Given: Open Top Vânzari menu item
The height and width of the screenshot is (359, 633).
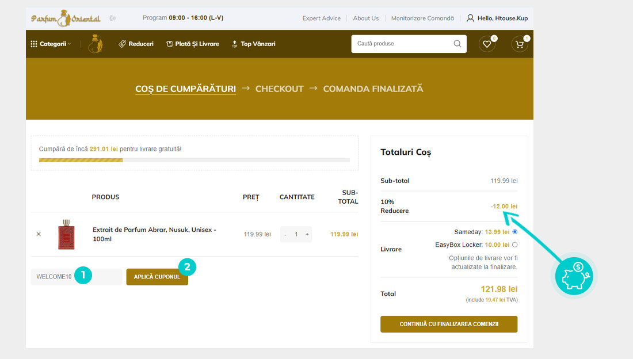Looking at the screenshot, I should pos(253,44).
